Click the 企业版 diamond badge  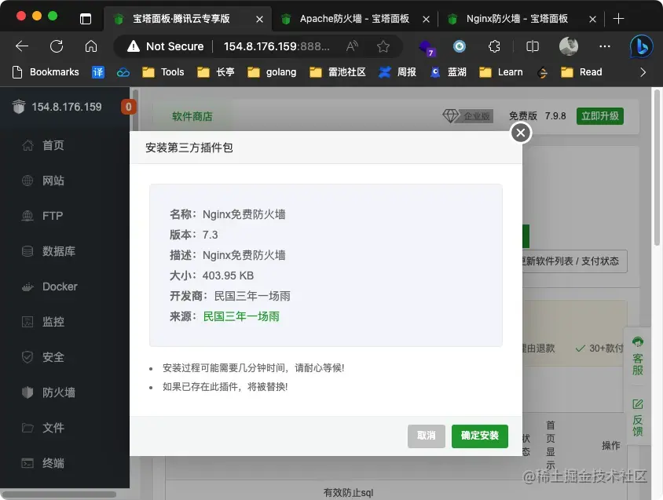[467, 116]
